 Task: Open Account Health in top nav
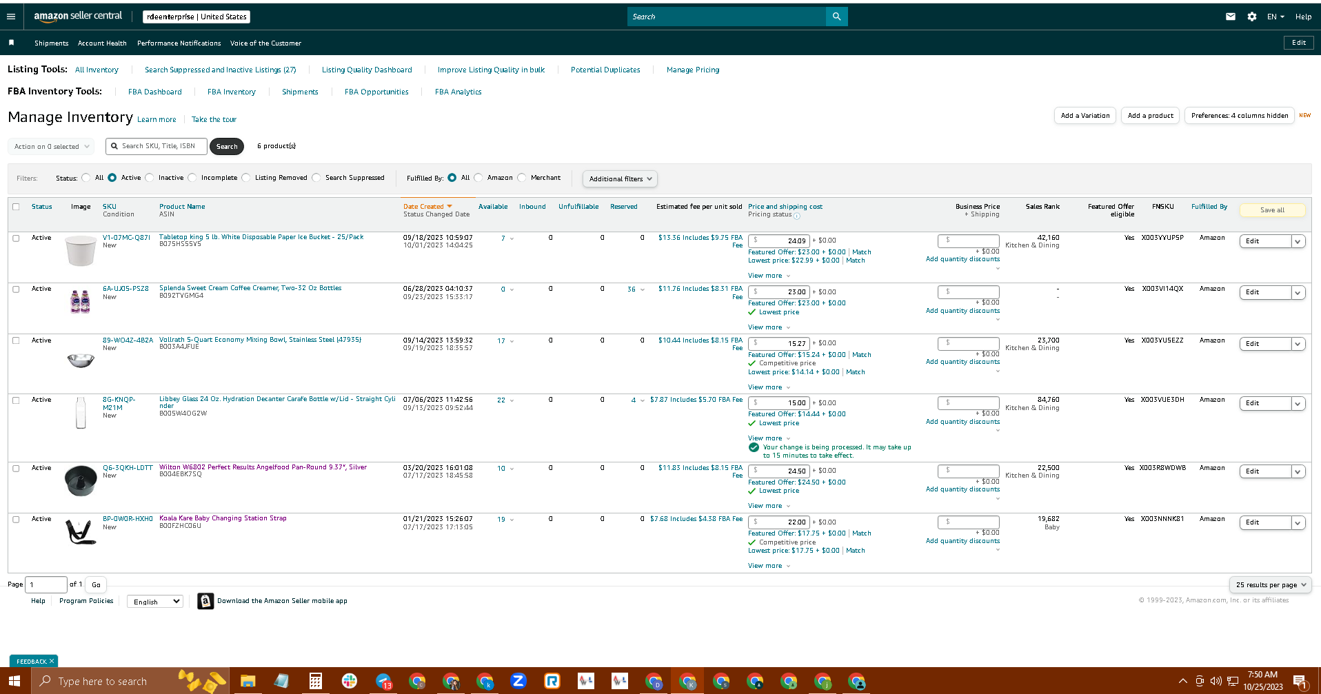(x=102, y=43)
